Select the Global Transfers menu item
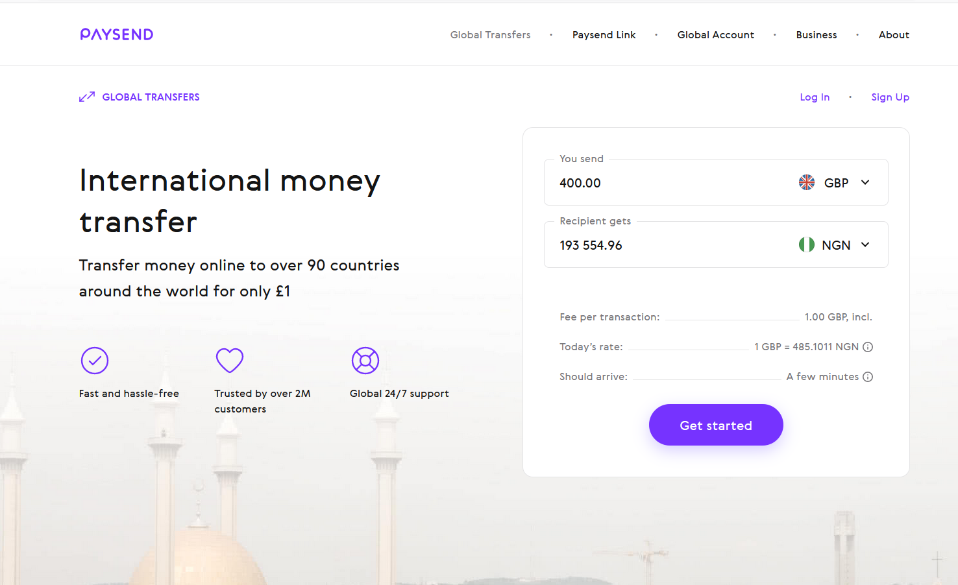This screenshot has width=958, height=585. [x=490, y=34]
